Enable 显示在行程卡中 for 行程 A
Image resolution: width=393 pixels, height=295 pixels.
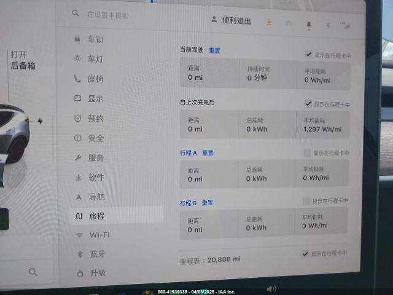[307, 152]
